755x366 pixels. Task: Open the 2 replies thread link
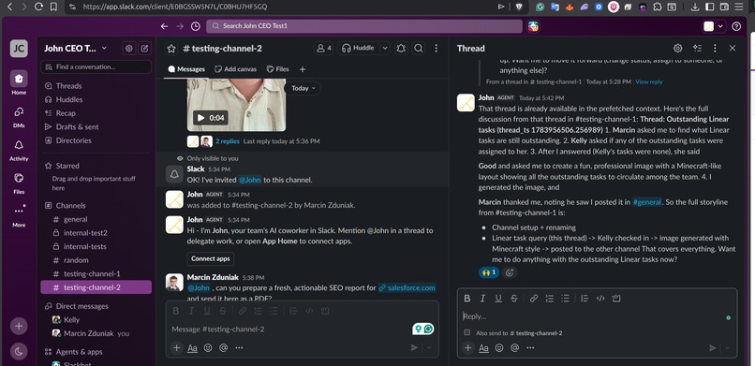click(228, 141)
